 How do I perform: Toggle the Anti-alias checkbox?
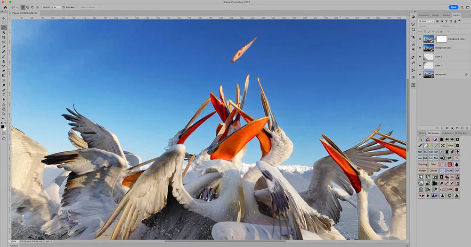(x=64, y=8)
